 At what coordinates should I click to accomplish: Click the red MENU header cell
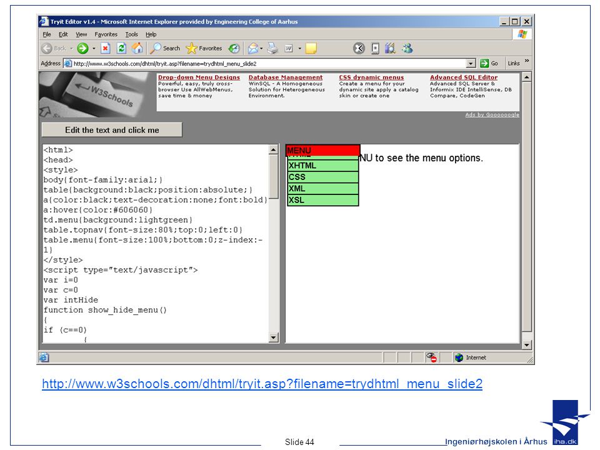pyautogui.click(x=323, y=150)
